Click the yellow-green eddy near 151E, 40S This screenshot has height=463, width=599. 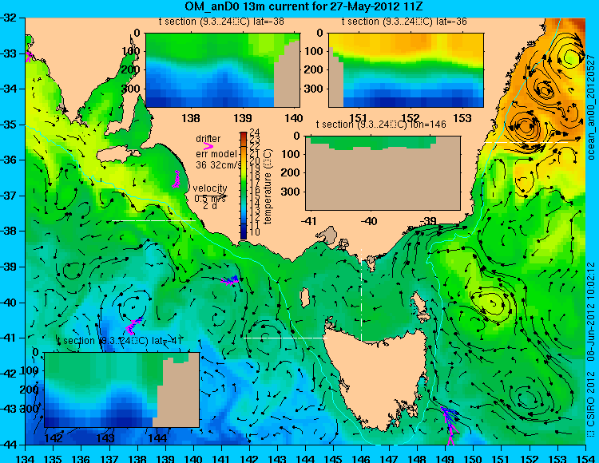(x=492, y=303)
